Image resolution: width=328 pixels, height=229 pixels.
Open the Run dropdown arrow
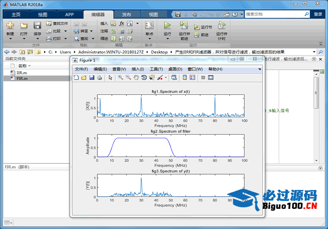[x=167, y=38]
